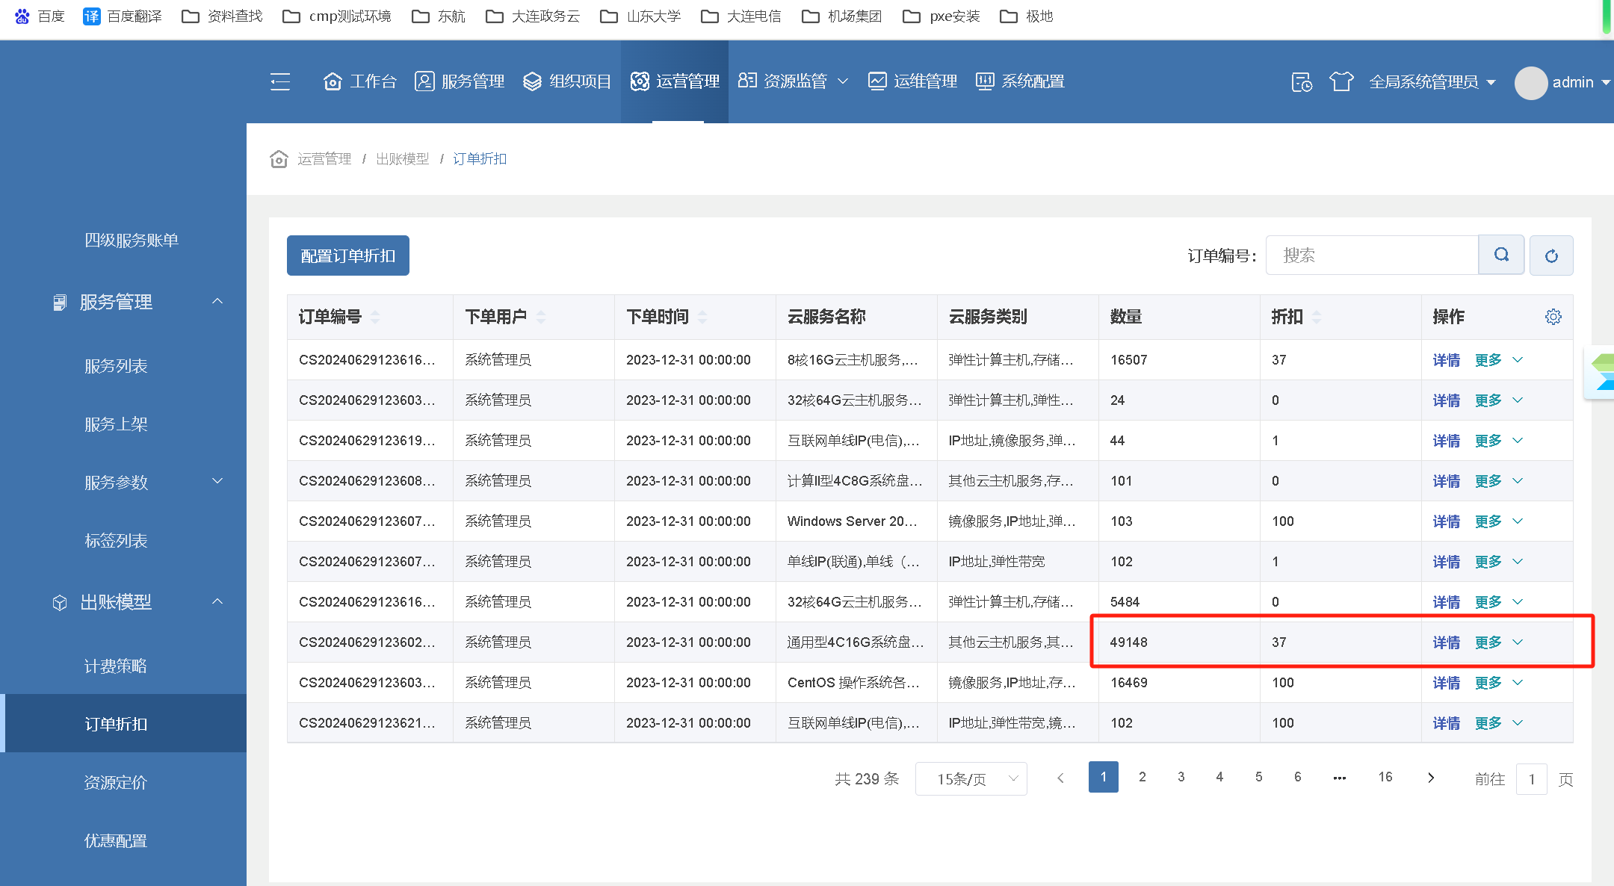Open the 百度 bookmark
Image resolution: width=1614 pixels, height=886 pixels.
[x=40, y=16]
